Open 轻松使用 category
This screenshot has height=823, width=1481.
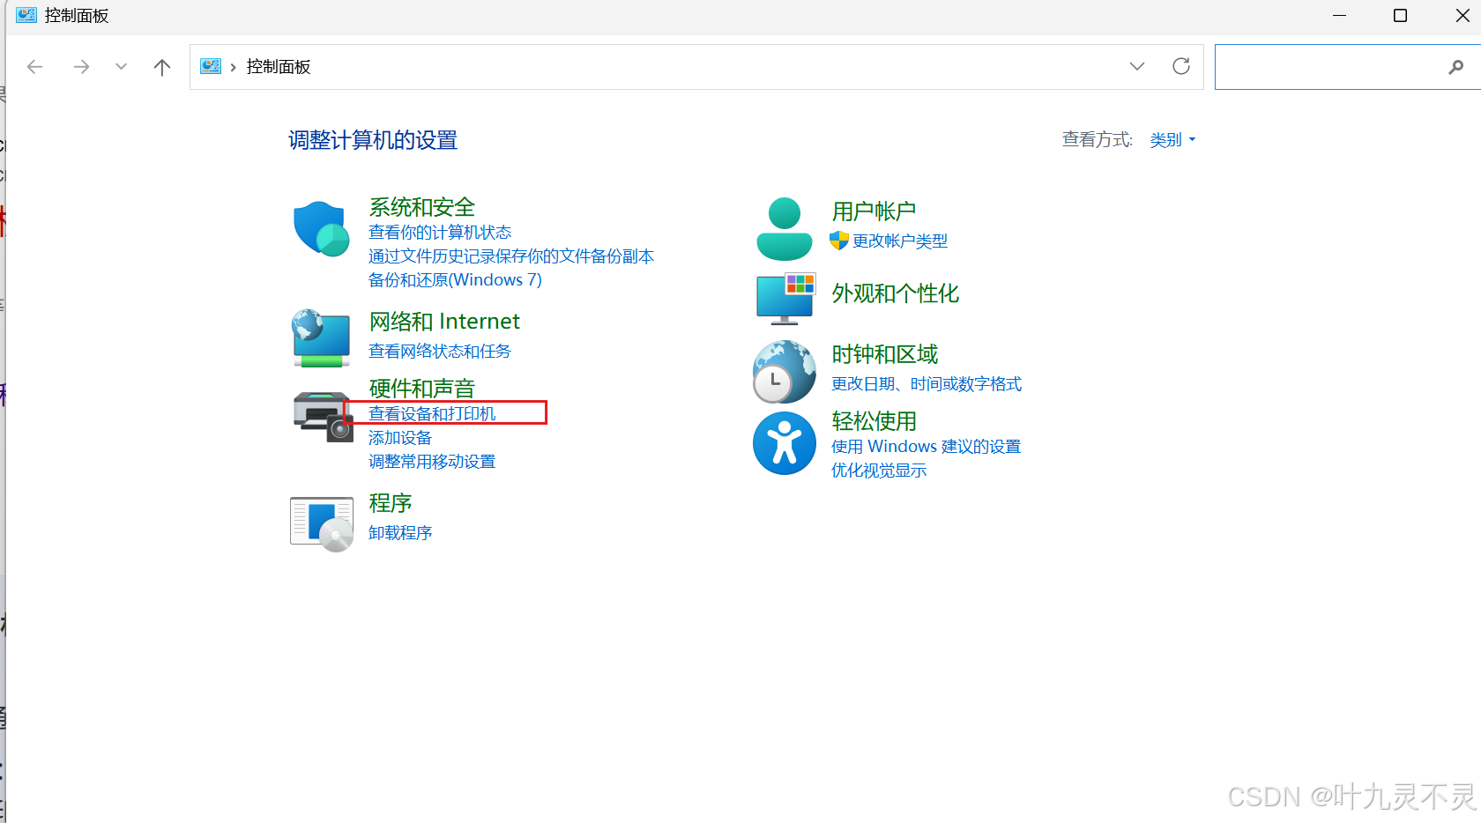coord(874,421)
